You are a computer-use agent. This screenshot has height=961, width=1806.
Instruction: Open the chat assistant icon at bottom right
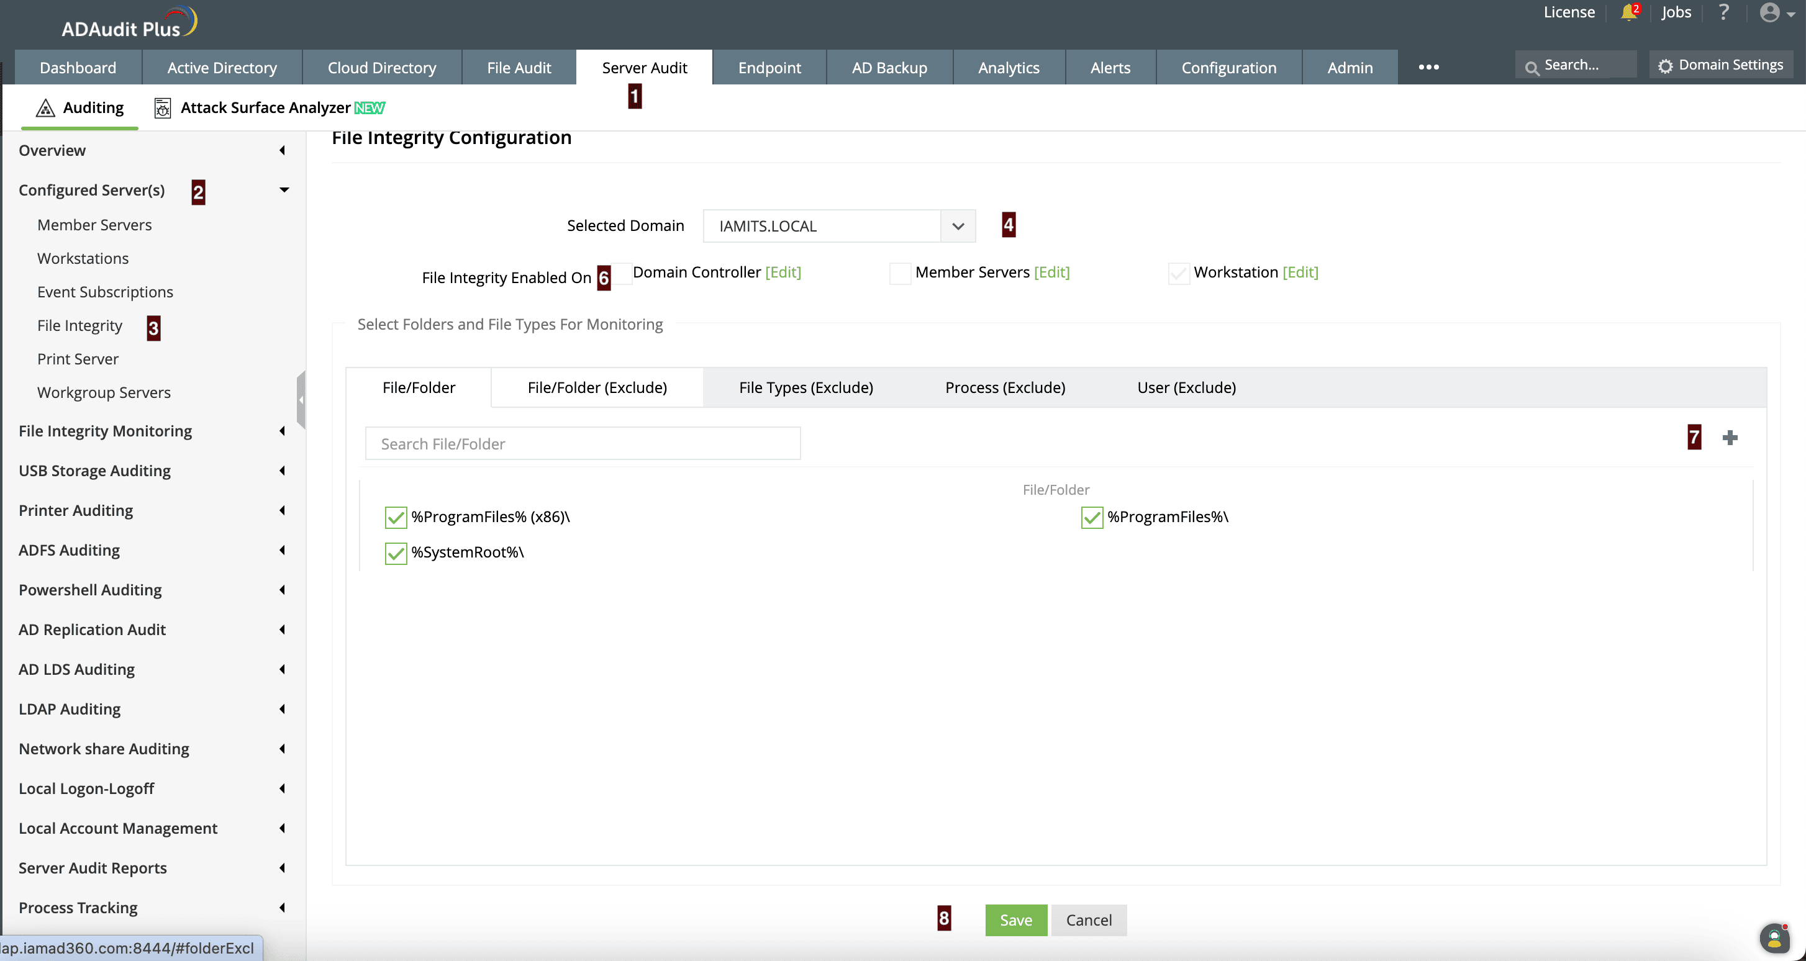(1774, 938)
